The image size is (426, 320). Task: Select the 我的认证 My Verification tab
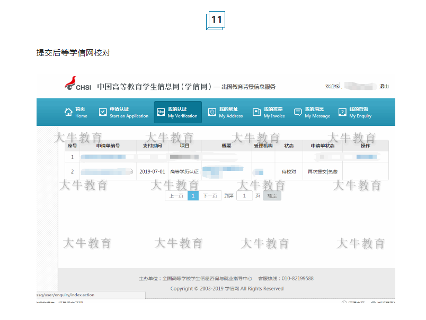pyautogui.click(x=178, y=112)
